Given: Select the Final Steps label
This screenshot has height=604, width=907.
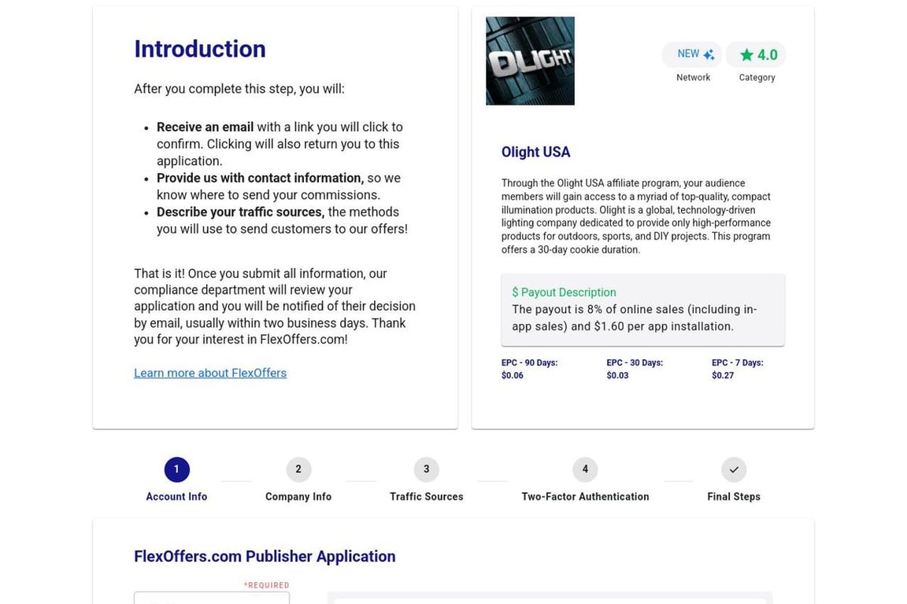Looking at the screenshot, I should click(x=734, y=497).
